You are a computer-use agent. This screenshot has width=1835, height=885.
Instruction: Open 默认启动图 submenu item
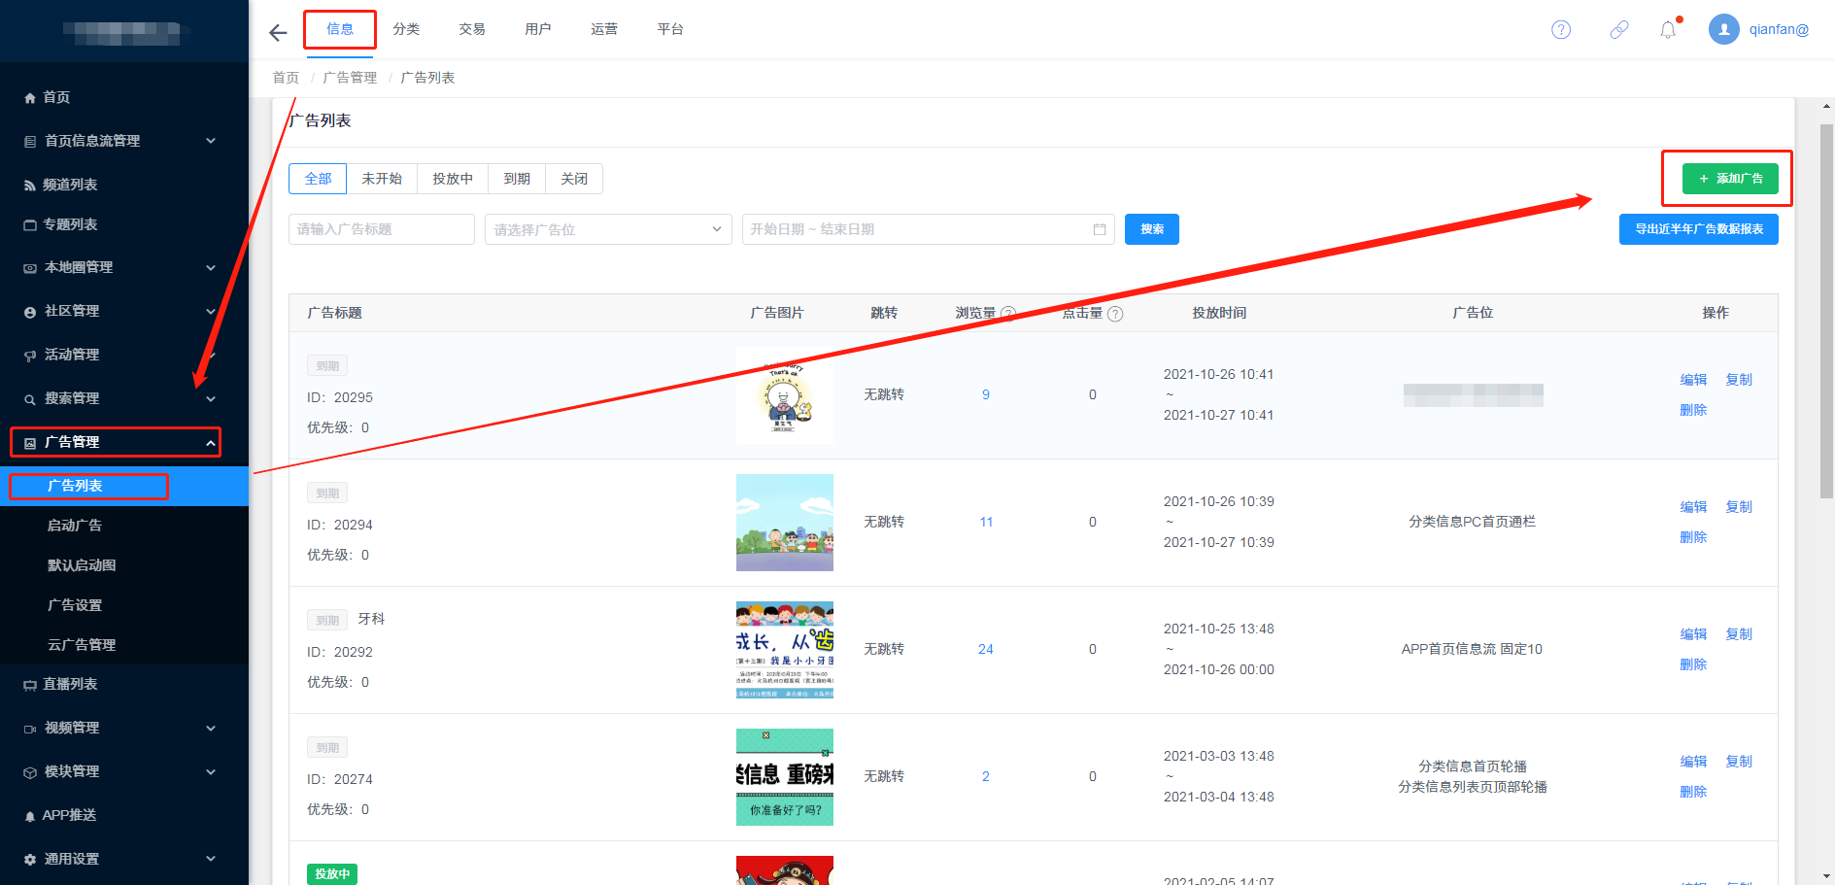(124, 565)
